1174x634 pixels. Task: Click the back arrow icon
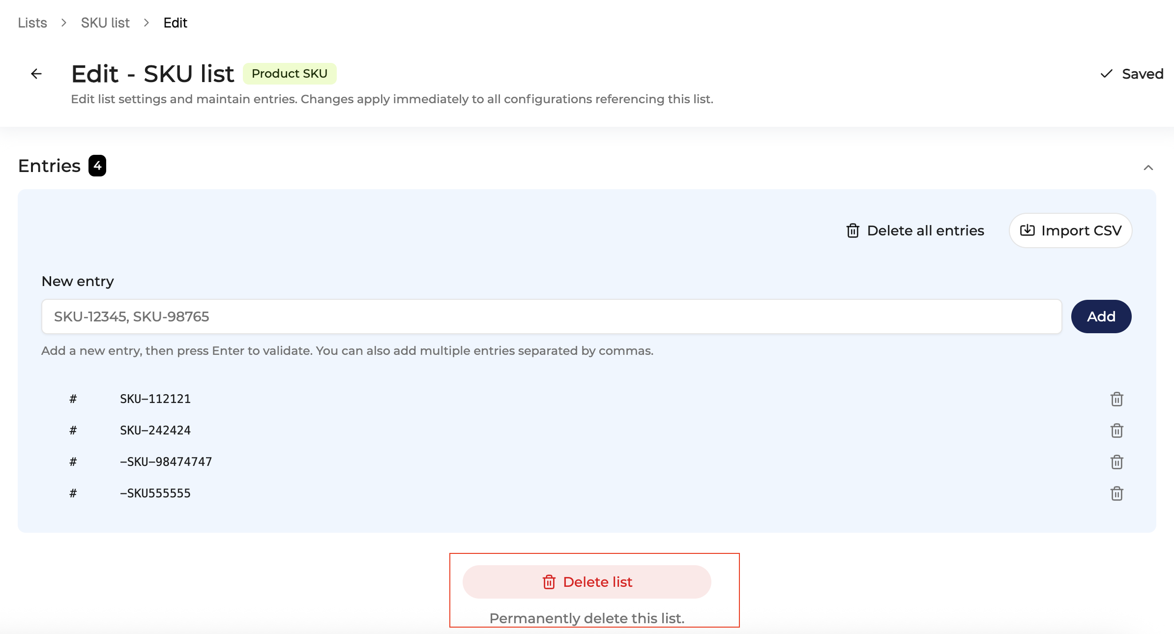coord(36,74)
